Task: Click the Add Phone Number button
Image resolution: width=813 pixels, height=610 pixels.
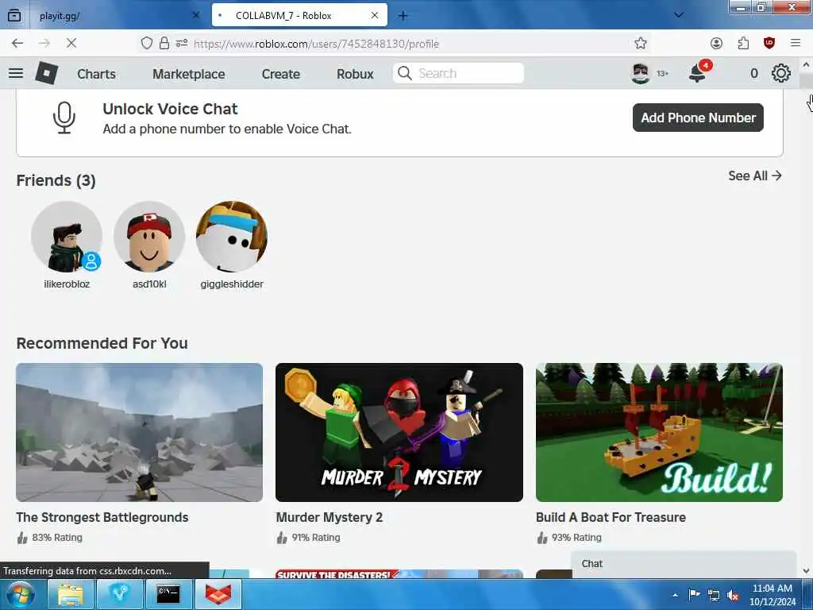Action: (x=698, y=118)
